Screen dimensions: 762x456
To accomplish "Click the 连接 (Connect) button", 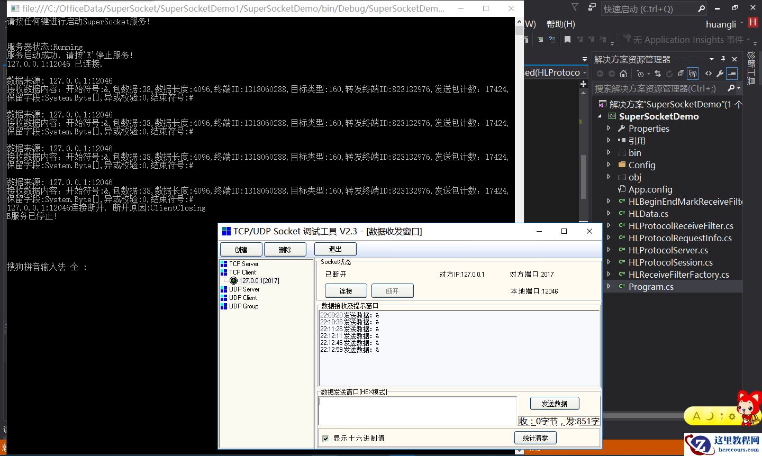I will (x=346, y=291).
